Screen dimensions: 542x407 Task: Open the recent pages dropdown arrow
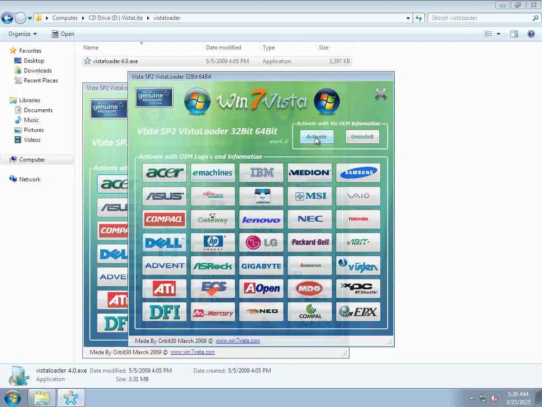pos(30,18)
